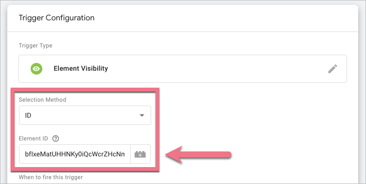Click the Element ID label
366x184 pixels.
[34, 138]
